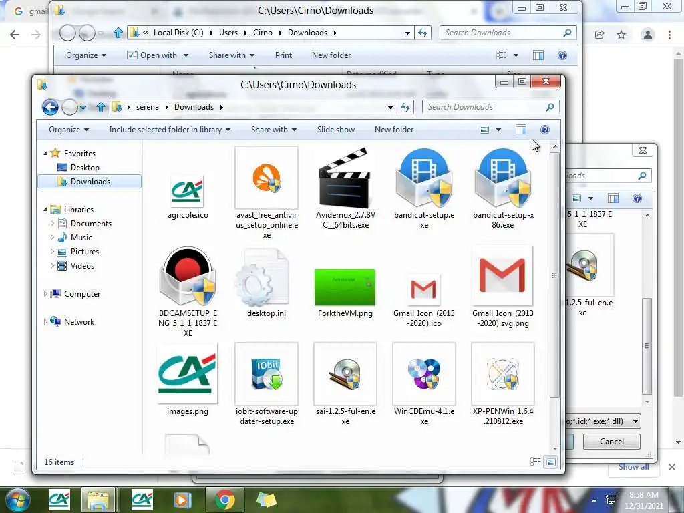Select Gmail_Icon_(2013-2020).svg.png thumbnail
The image size is (684, 513).
coord(502,275)
